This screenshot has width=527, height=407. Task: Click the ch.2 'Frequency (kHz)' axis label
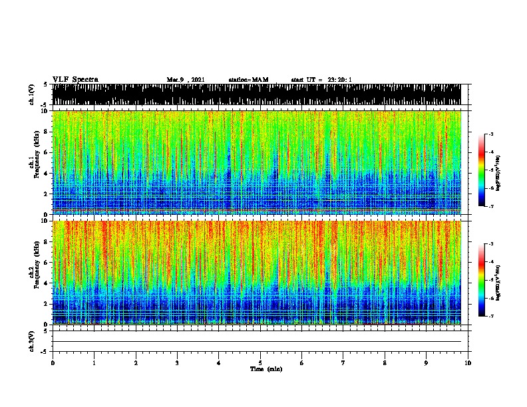pyautogui.click(x=37, y=265)
